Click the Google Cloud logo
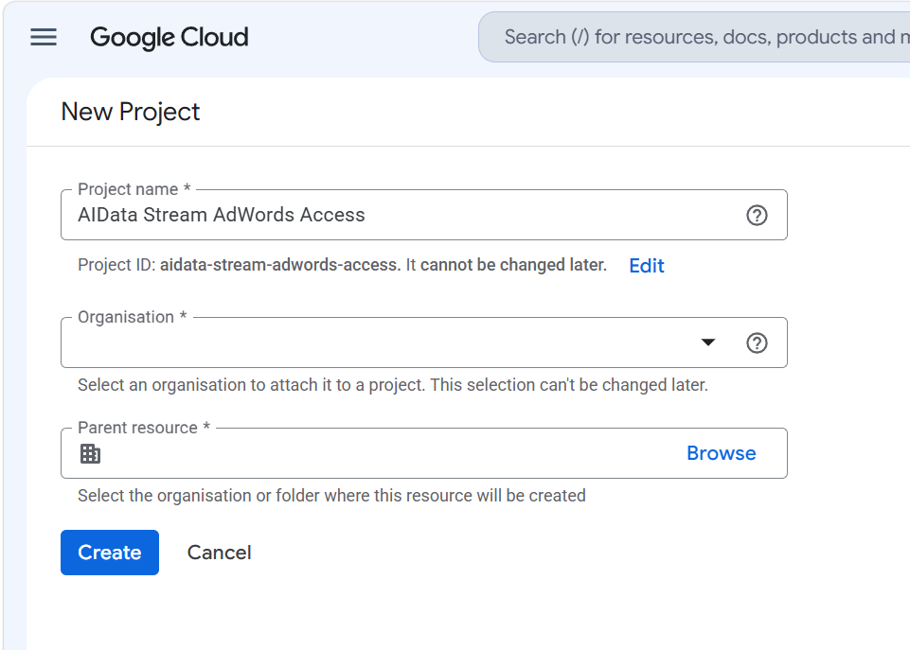This screenshot has width=910, height=650. [169, 38]
